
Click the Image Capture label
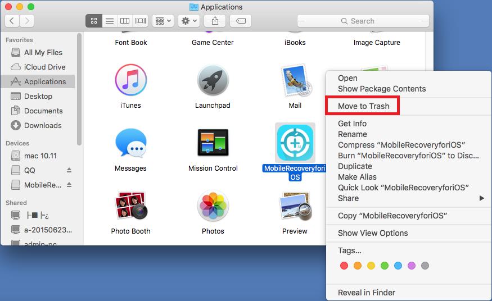(x=377, y=42)
